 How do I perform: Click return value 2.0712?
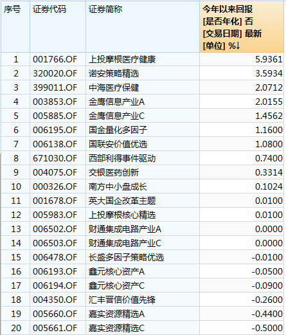[269, 87]
